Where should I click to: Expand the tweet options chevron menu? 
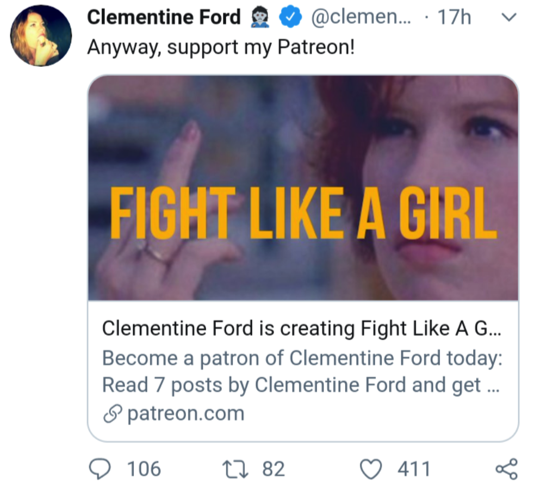(507, 18)
